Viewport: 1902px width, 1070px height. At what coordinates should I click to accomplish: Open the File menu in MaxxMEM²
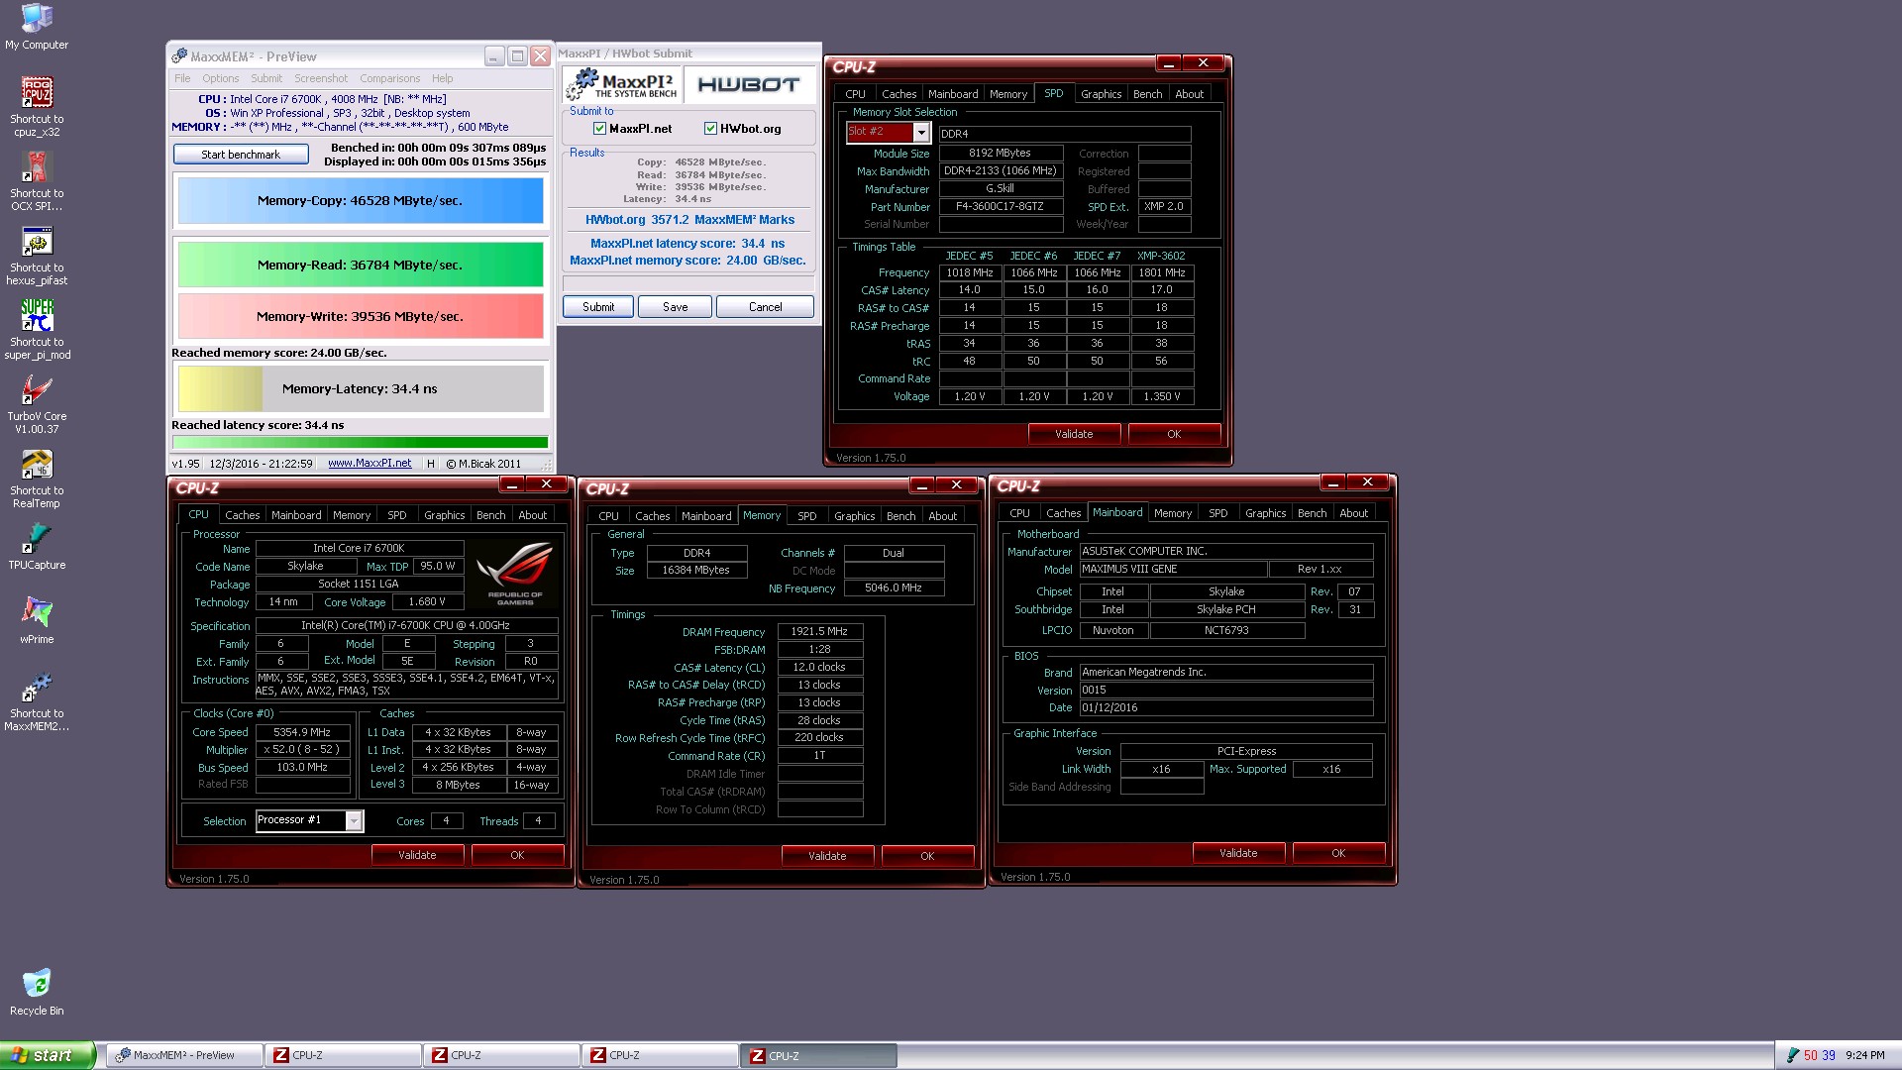click(x=182, y=78)
